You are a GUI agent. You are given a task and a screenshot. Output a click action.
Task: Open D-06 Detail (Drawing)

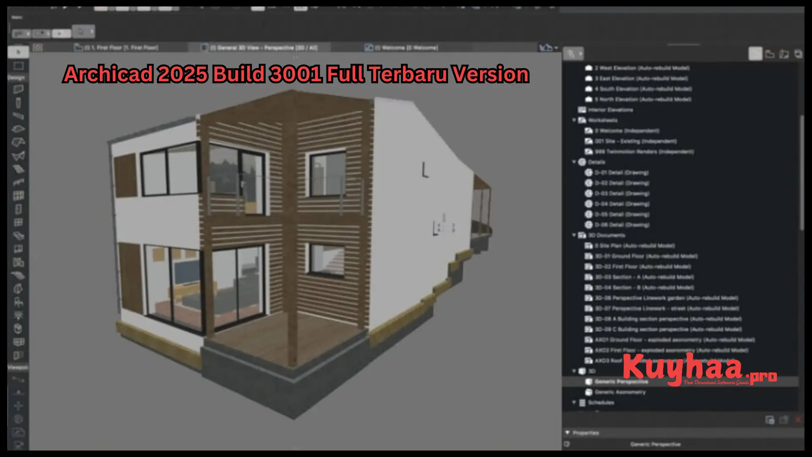617,225
